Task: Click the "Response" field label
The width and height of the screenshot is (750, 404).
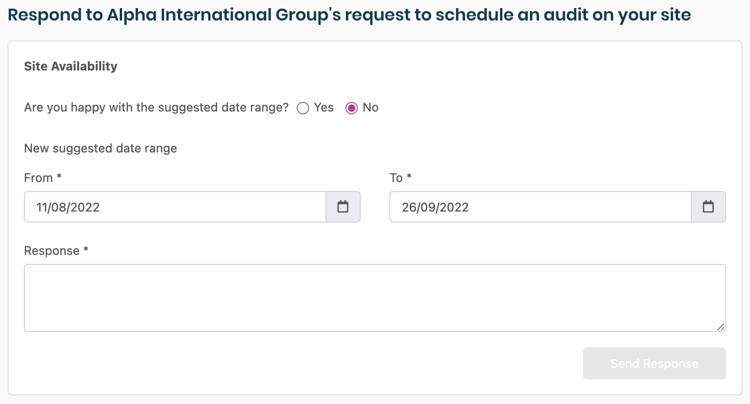Action: 52,251
